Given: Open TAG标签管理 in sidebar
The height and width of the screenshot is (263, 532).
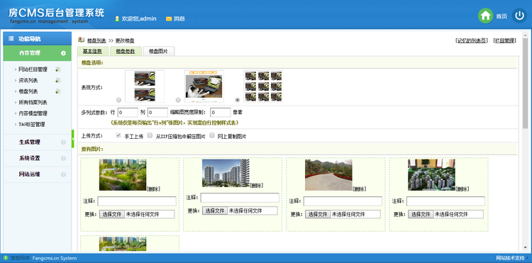Looking at the screenshot, I should point(31,124).
